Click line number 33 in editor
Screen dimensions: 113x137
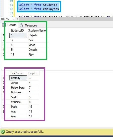[11, 13]
